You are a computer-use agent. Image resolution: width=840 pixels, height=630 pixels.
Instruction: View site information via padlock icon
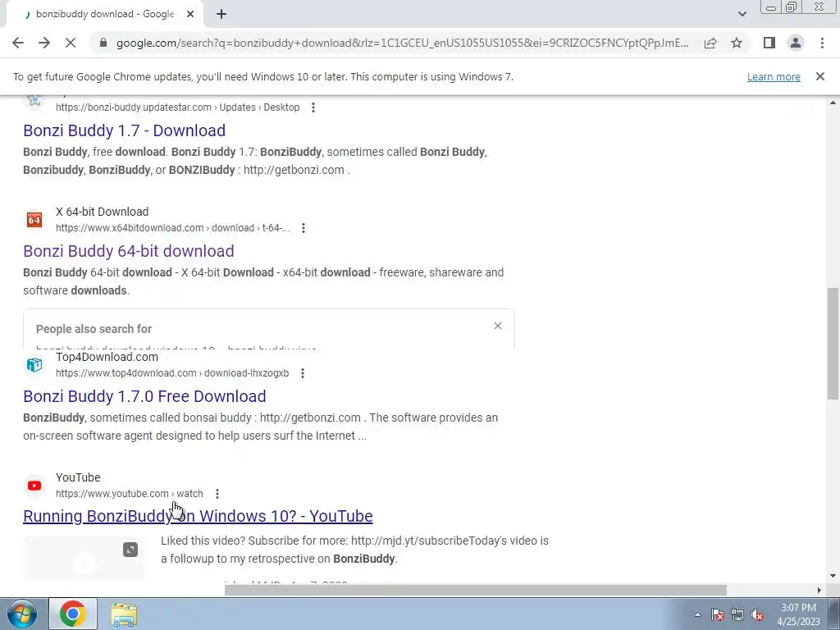click(x=103, y=43)
